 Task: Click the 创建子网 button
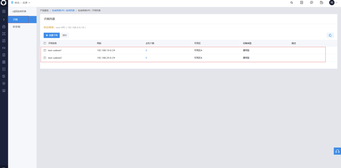pyautogui.click(x=52, y=35)
